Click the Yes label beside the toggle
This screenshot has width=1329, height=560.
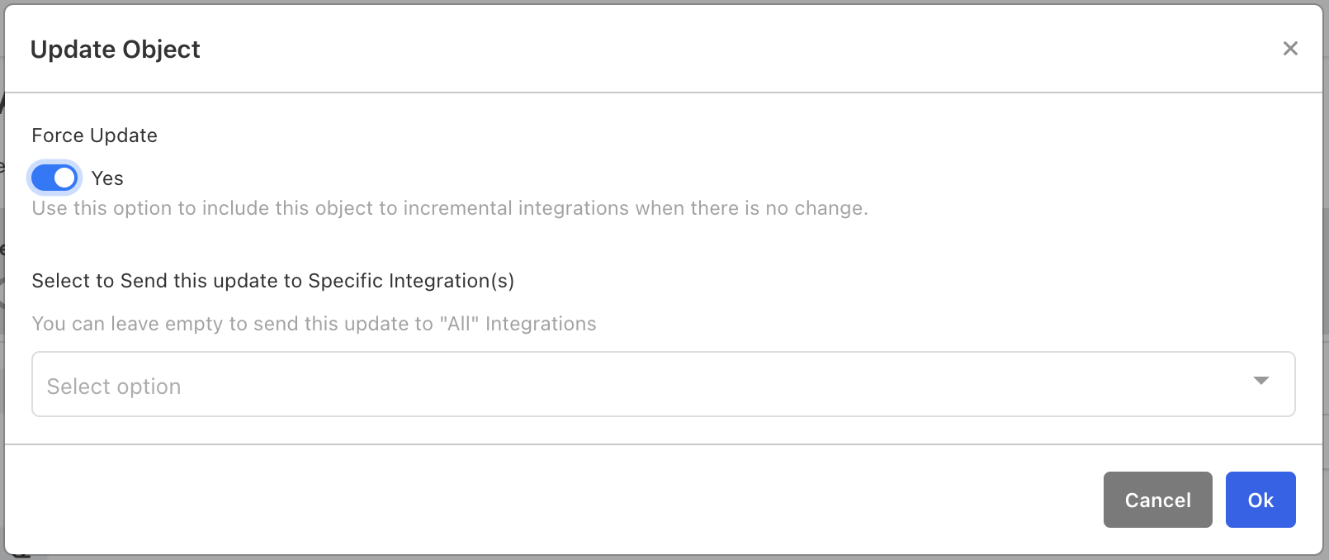pyautogui.click(x=107, y=178)
